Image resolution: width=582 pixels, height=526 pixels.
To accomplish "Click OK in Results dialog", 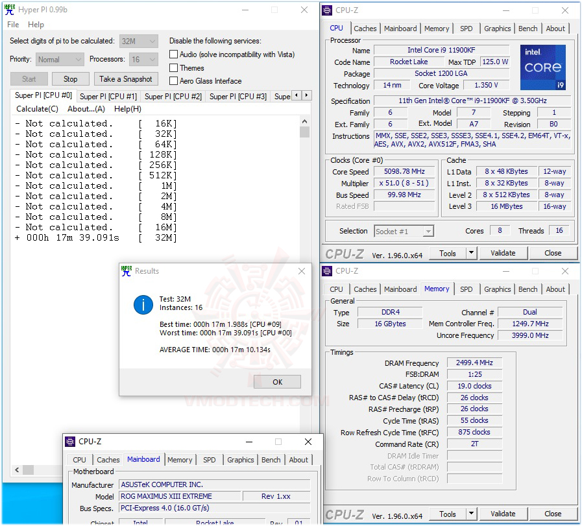I will pyautogui.click(x=277, y=382).
